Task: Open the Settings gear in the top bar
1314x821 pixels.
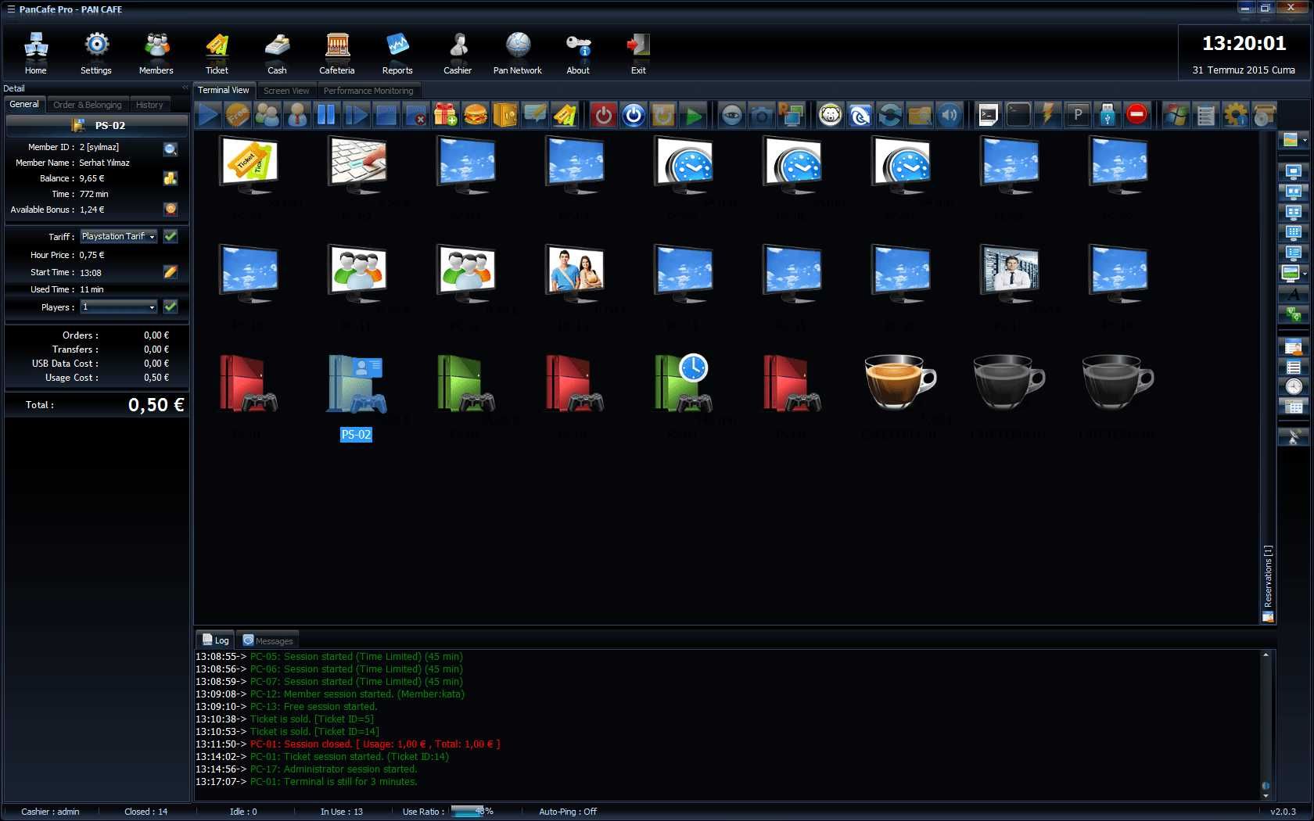Action: (96, 53)
